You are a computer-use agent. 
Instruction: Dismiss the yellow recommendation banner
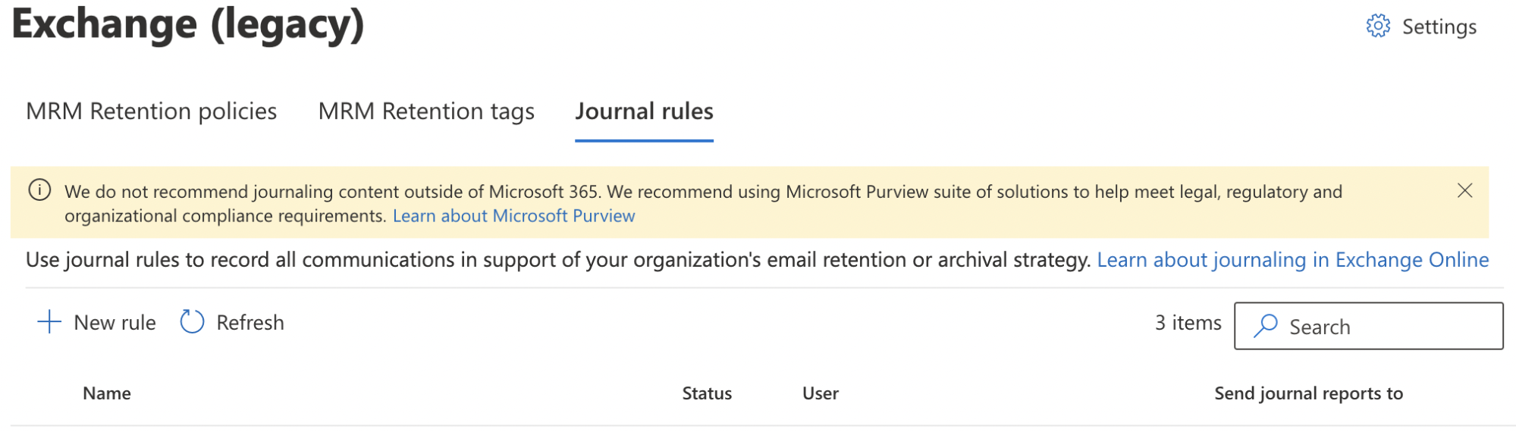click(1464, 191)
